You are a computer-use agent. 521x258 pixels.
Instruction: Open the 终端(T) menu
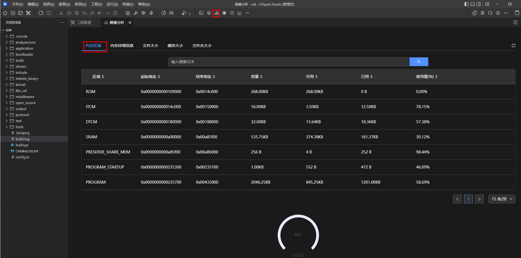coord(128,4)
